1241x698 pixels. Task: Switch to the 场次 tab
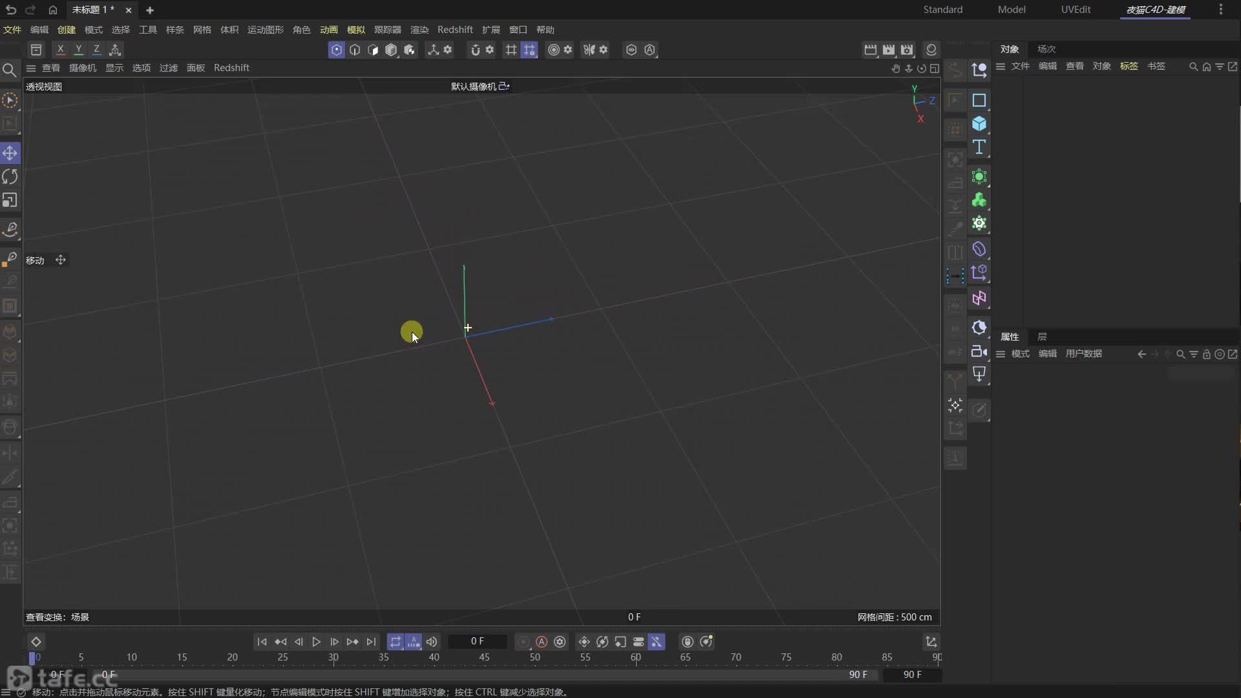tap(1046, 49)
